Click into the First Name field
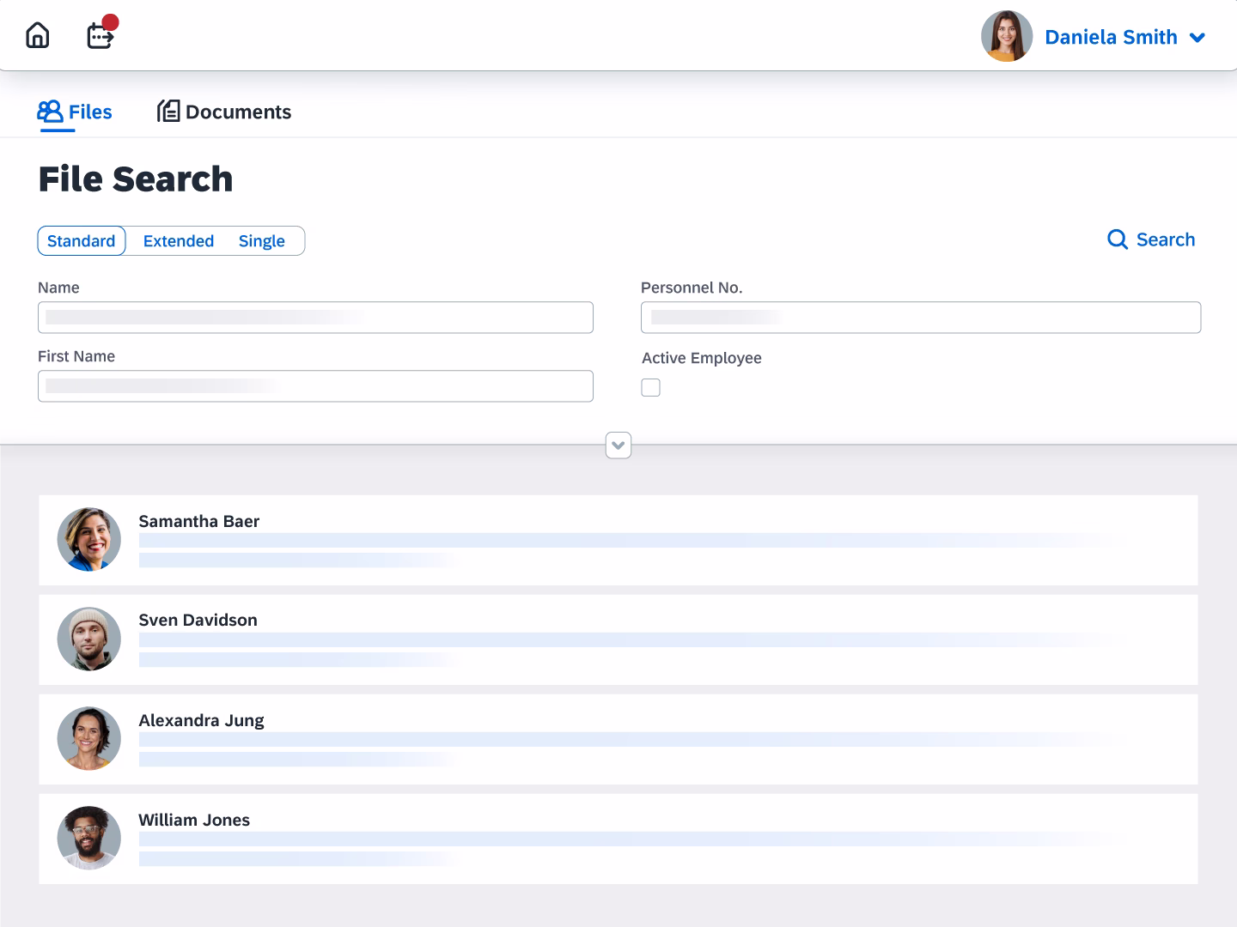The width and height of the screenshot is (1237, 927). pyautogui.click(x=315, y=386)
